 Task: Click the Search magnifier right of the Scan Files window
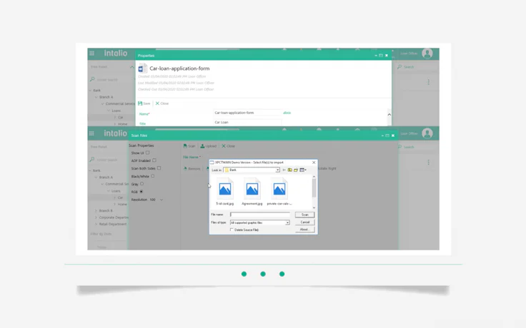coord(400,147)
